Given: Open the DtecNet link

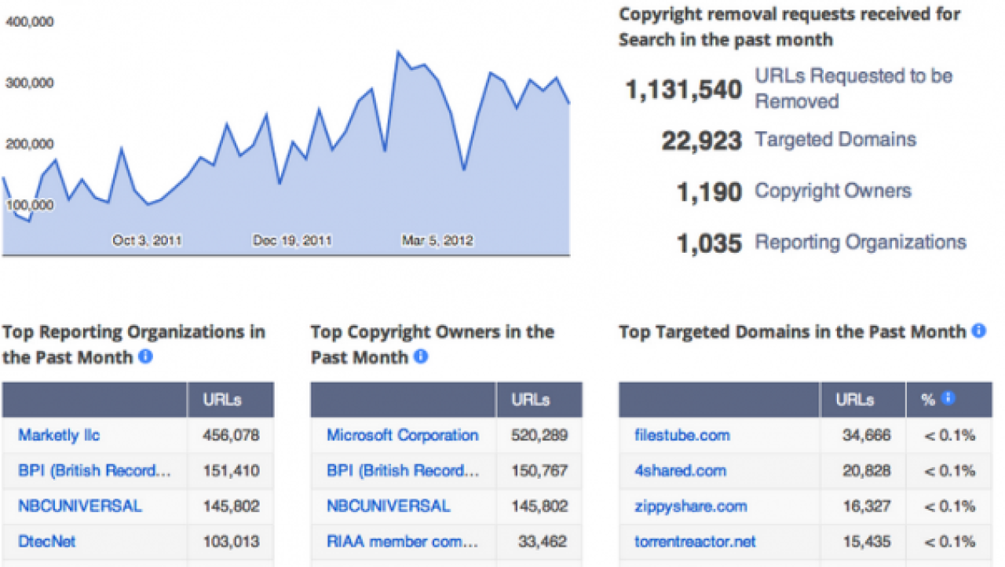Looking at the screenshot, I should click(x=47, y=542).
